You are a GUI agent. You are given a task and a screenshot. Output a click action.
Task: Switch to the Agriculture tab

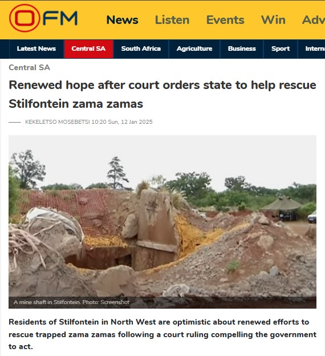tap(194, 49)
